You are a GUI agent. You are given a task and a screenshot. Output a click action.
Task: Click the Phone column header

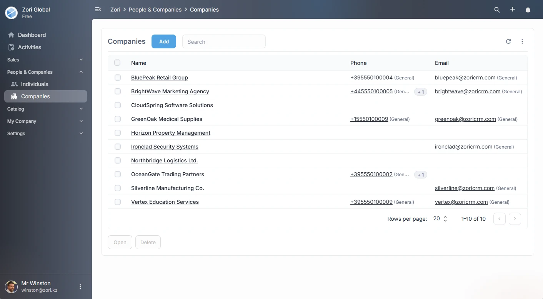coord(358,63)
